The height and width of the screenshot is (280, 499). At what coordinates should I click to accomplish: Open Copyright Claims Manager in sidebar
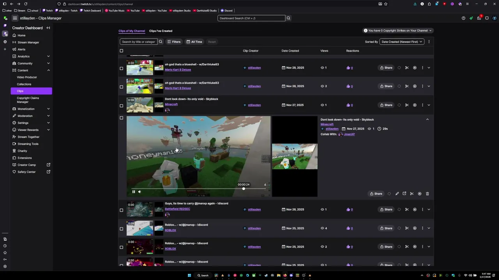[28, 100]
